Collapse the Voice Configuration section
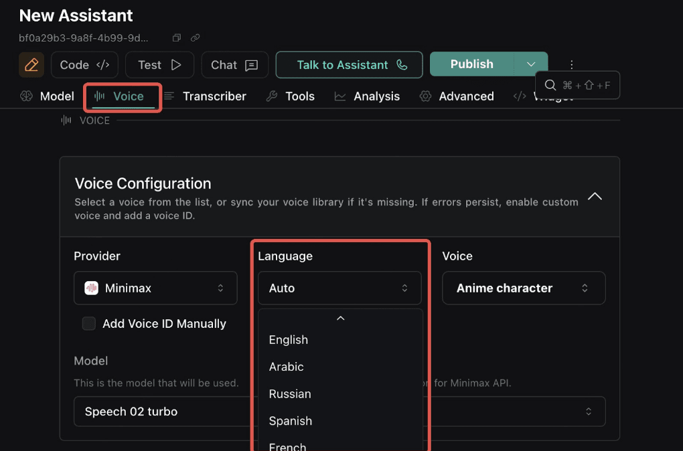 pos(594,197)
